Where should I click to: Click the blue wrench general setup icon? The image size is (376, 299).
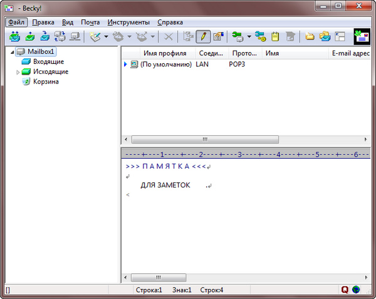(x=261, y=37)
